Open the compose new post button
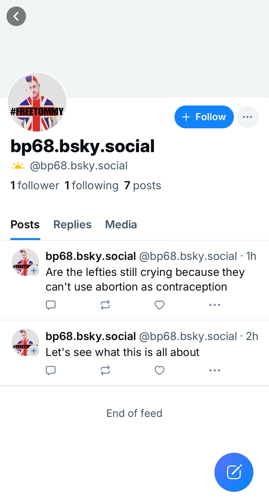This screenshot has width=269, height=499. 234,472
